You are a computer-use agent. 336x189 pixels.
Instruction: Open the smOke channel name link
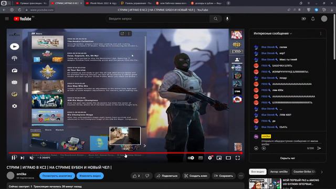[x=22, y=174]
